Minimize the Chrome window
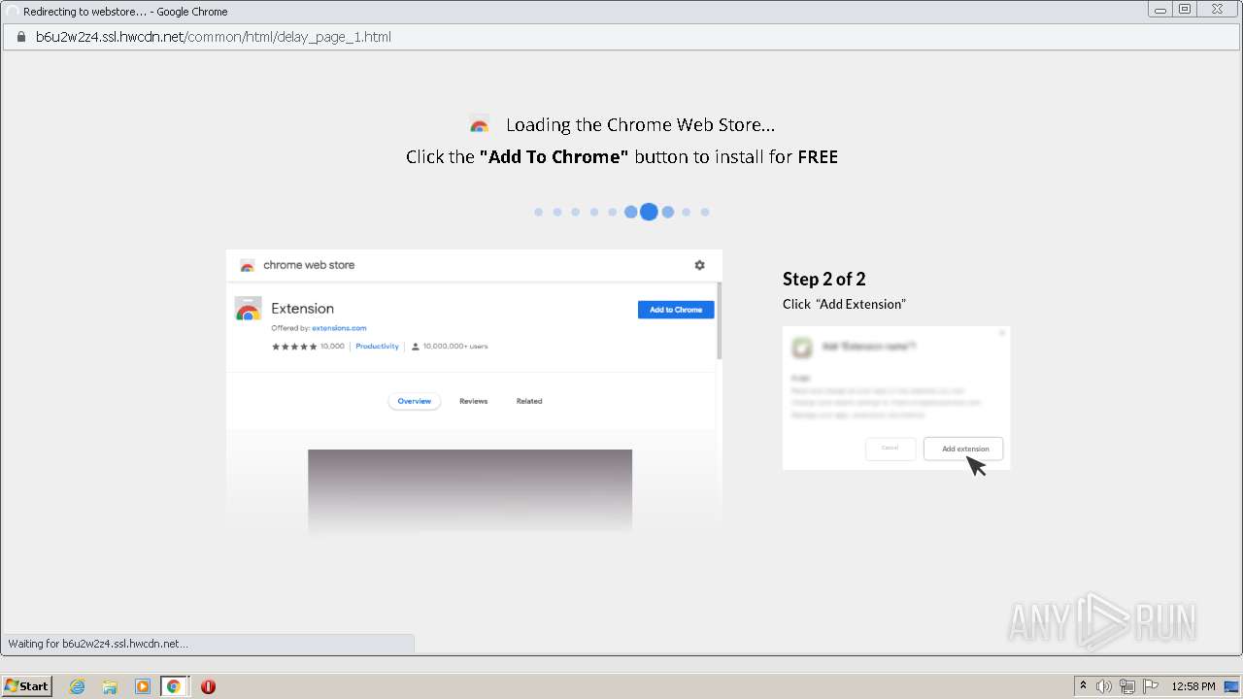Viewport: 1243px width, 699px height. click(1160, 9)
